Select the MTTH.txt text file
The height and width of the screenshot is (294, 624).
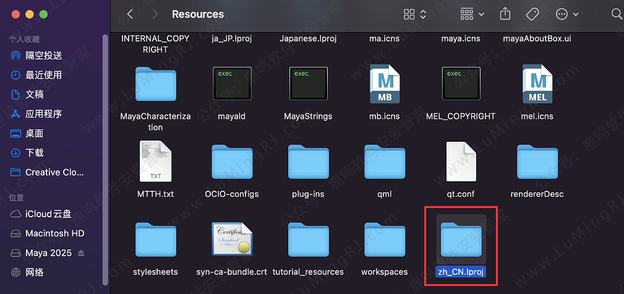[155, 162]
